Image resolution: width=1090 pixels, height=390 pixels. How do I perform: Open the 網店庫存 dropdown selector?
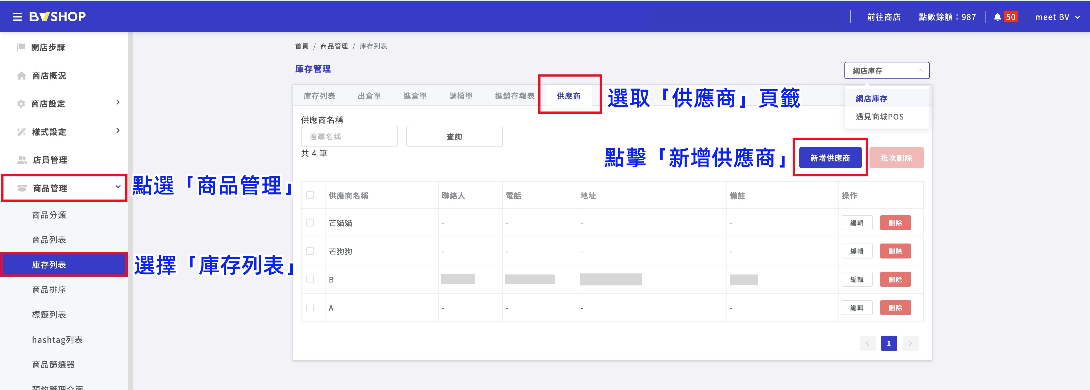887,71
